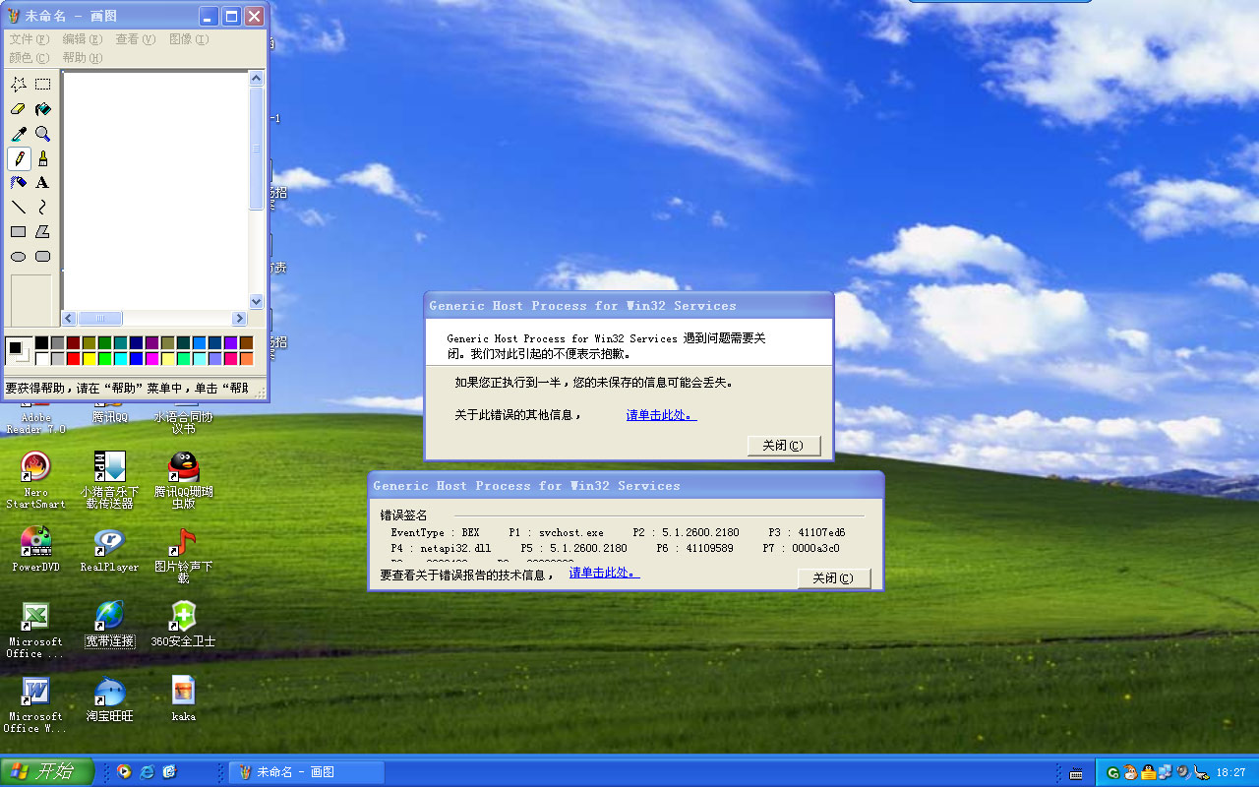Image resolution: width=1259 pixels, height=787 pixels.
Task: Pick the dark maroon swatch in Paint palette
Action: point(73,342)
